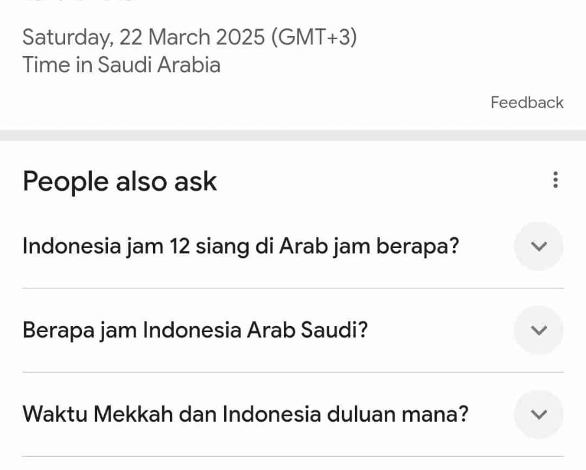Tap question text "Waktu Mekkah dan Indonesia duluan mana?"
This screenshot has width=586, height=470.
[x=245, y=414]
